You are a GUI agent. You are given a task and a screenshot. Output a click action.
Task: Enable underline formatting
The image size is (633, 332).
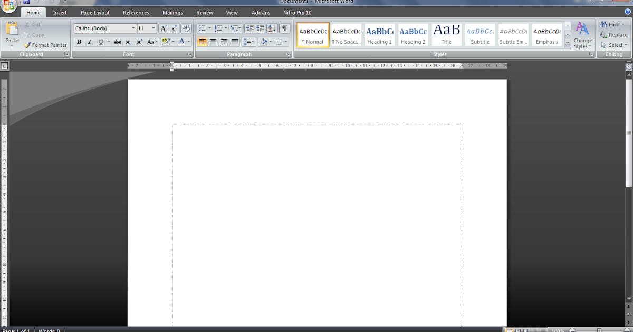point(100,41)
